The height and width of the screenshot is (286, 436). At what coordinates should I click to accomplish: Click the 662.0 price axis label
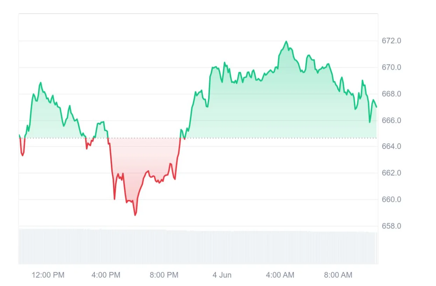click(x=391, y=173)
